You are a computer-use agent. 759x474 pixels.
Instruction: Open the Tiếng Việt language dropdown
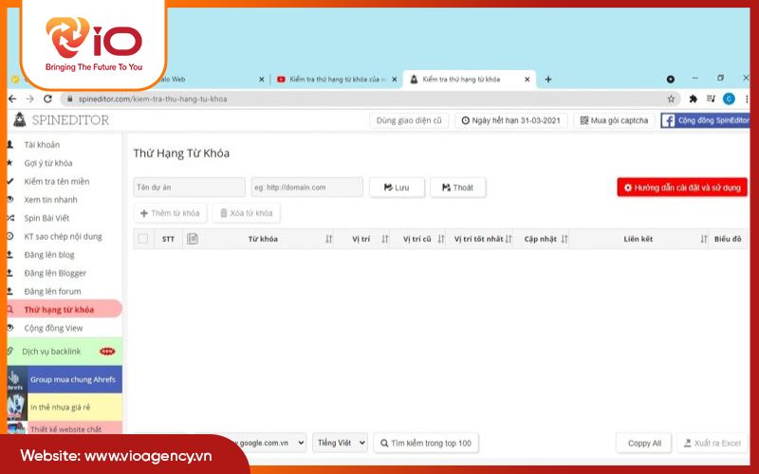pyautogui.click(x=340, y=443)
